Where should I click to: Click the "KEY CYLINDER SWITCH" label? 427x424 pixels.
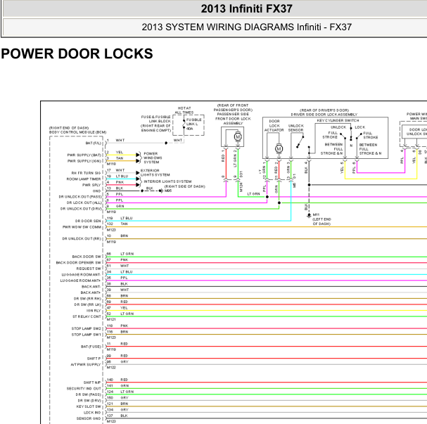click(x=338, y=120)
